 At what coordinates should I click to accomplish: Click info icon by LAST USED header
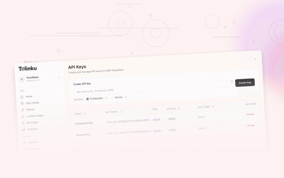pyautogui.click(x=213, y=107)
